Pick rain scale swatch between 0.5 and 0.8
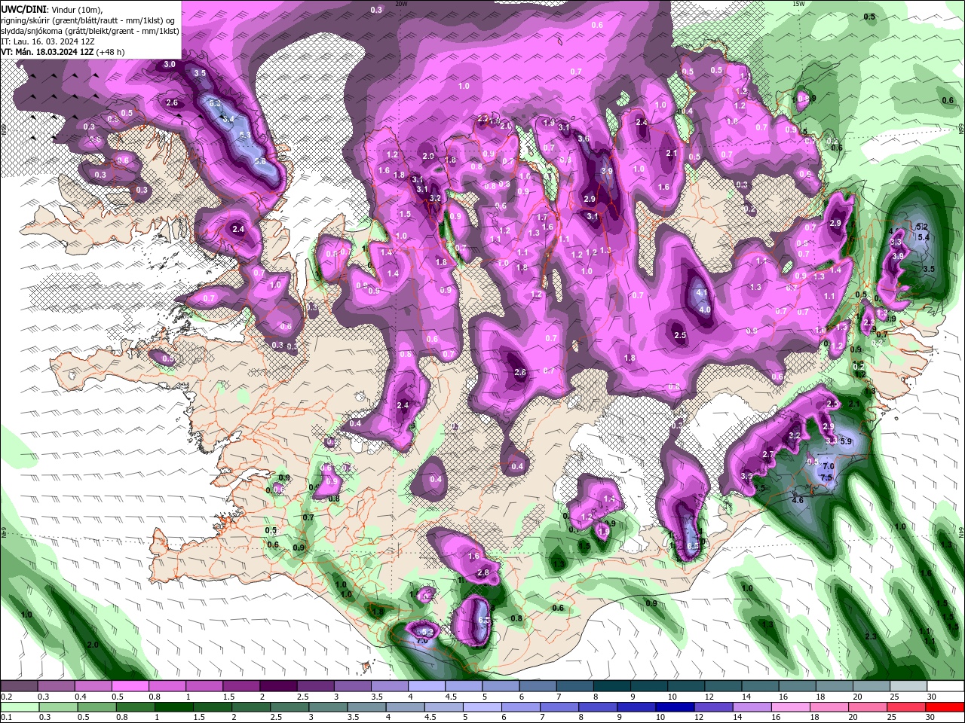The image size is (965, 723). point(96,707)
